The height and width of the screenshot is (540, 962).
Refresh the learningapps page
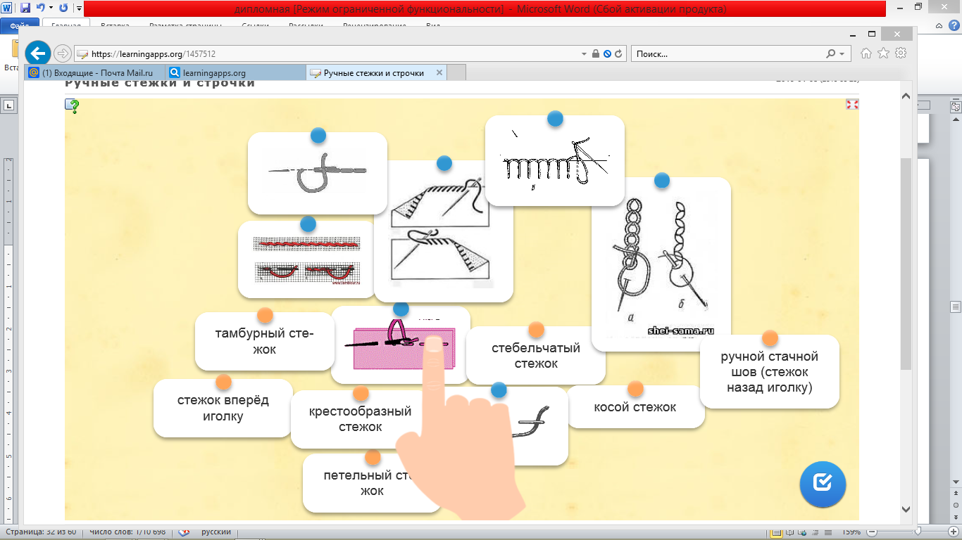(x=618, y=53)
